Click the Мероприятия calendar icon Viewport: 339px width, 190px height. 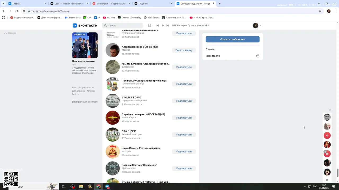(258, 56)
